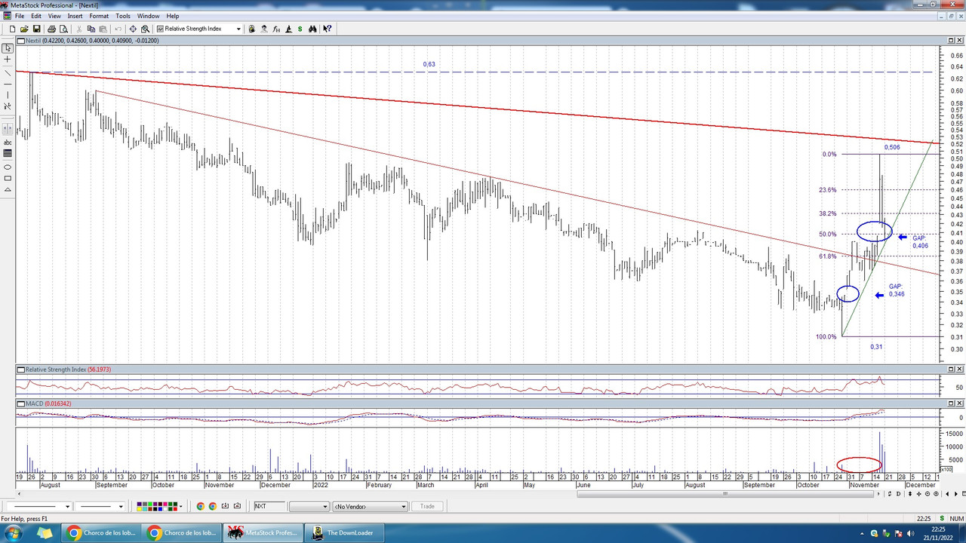Open Windows Start button
966x543 pixels.
(14, 532)
